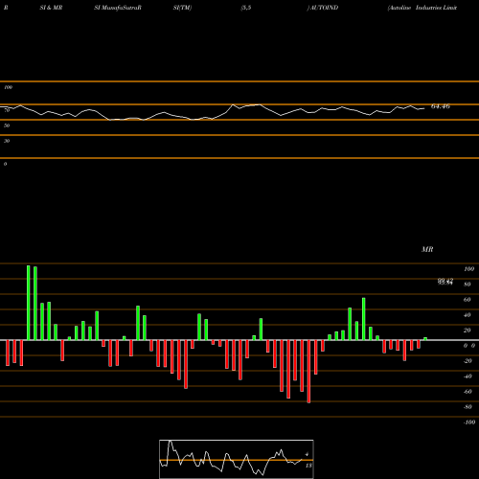Click the RSI value label 64.46
The height and width of the screenshot is (479, 479).
[441, 106]
